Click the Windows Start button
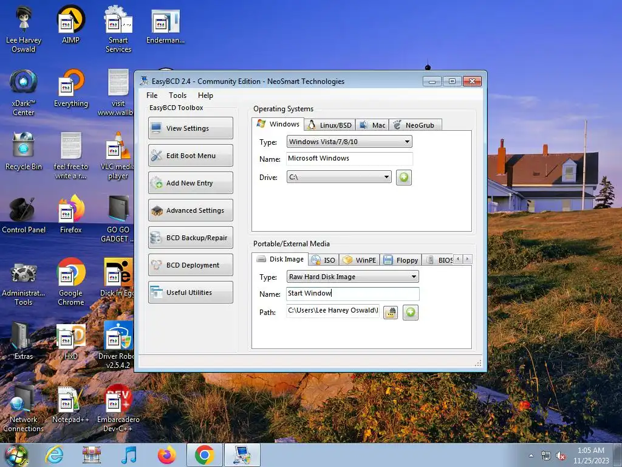This screenshot has width=622, height=467. coord(16,455)
